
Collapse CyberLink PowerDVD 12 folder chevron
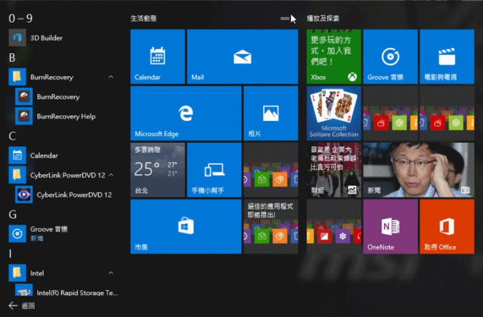[111, 175]
